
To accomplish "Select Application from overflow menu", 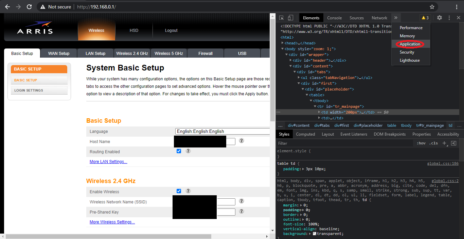I will point(410,44).
